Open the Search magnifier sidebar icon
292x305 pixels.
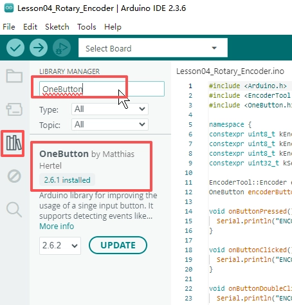point(14,210)
